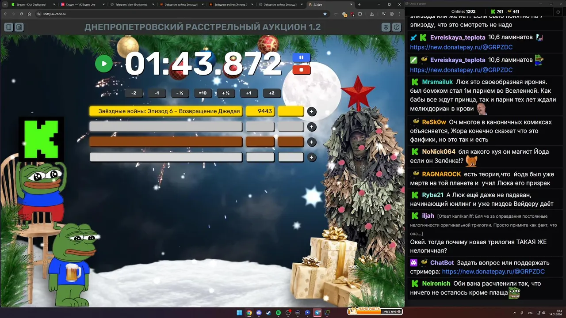Click username iljah in chat

pyautogui.click(x=428, y=216)
